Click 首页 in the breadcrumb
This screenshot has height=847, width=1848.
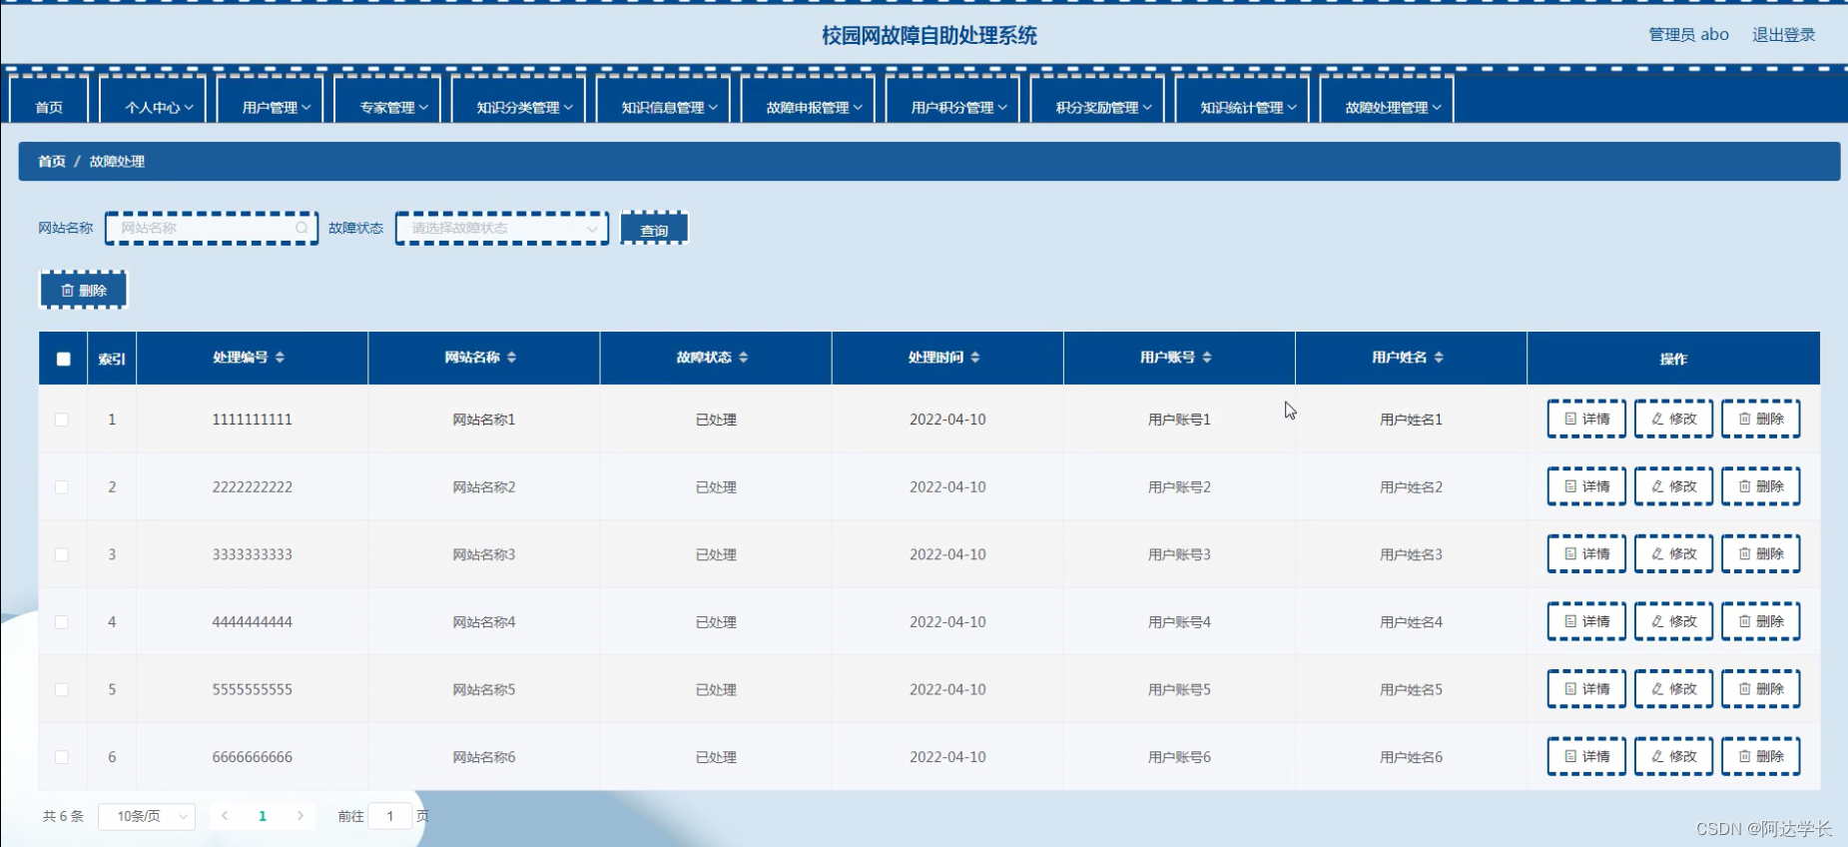[x=52, y=161]
